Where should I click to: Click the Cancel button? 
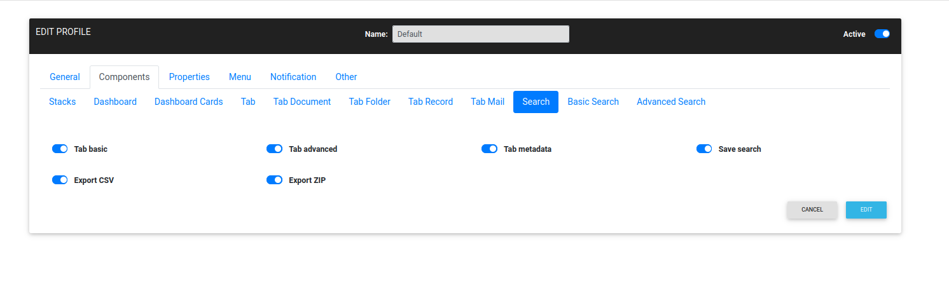point(812,210)
